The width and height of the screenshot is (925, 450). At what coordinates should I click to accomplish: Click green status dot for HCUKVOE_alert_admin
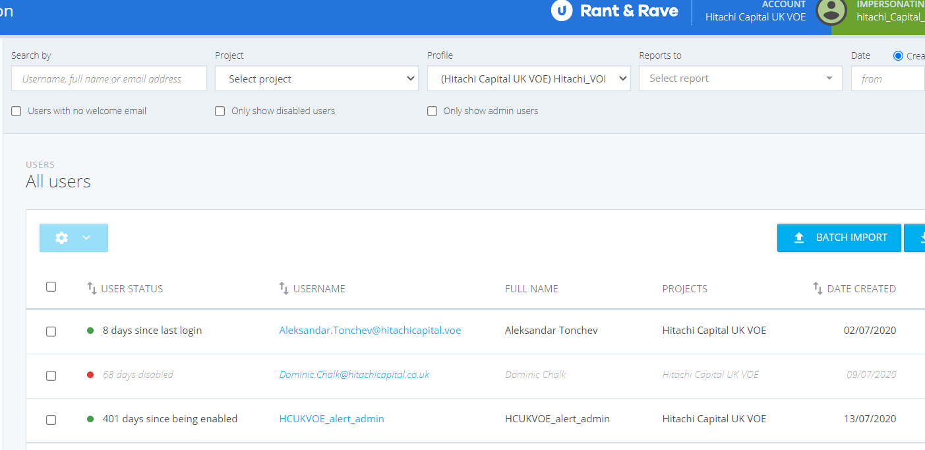point(90,419)
